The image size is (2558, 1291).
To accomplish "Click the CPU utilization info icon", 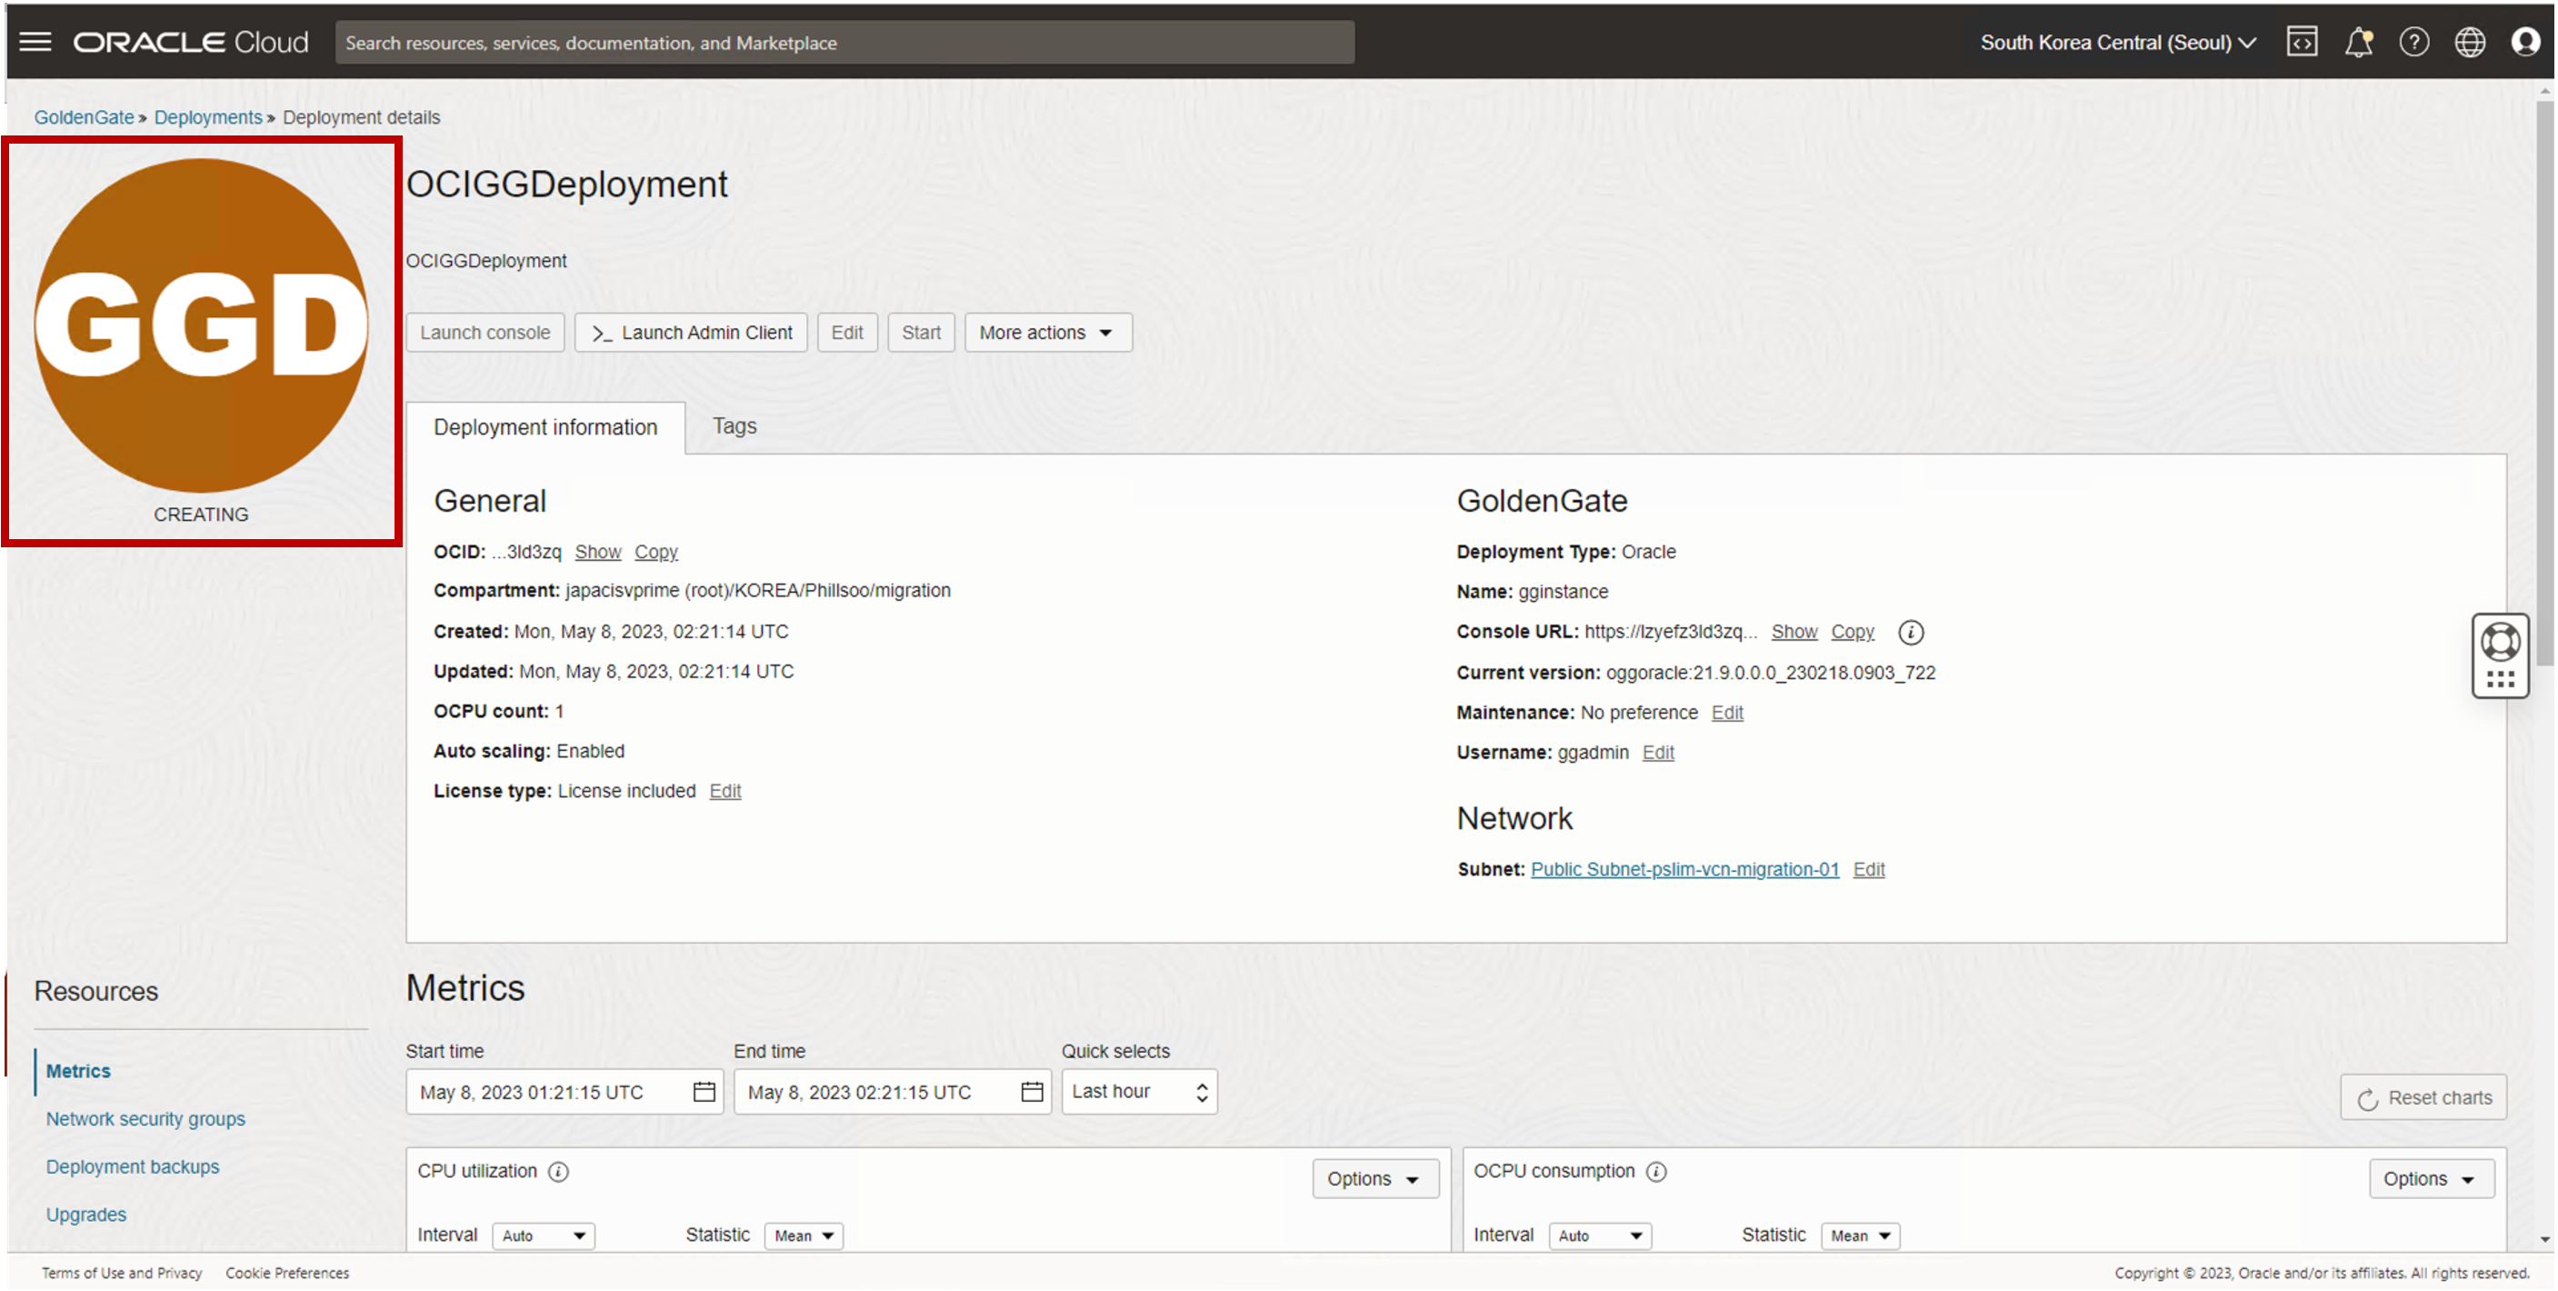I will pos(559,1172).
